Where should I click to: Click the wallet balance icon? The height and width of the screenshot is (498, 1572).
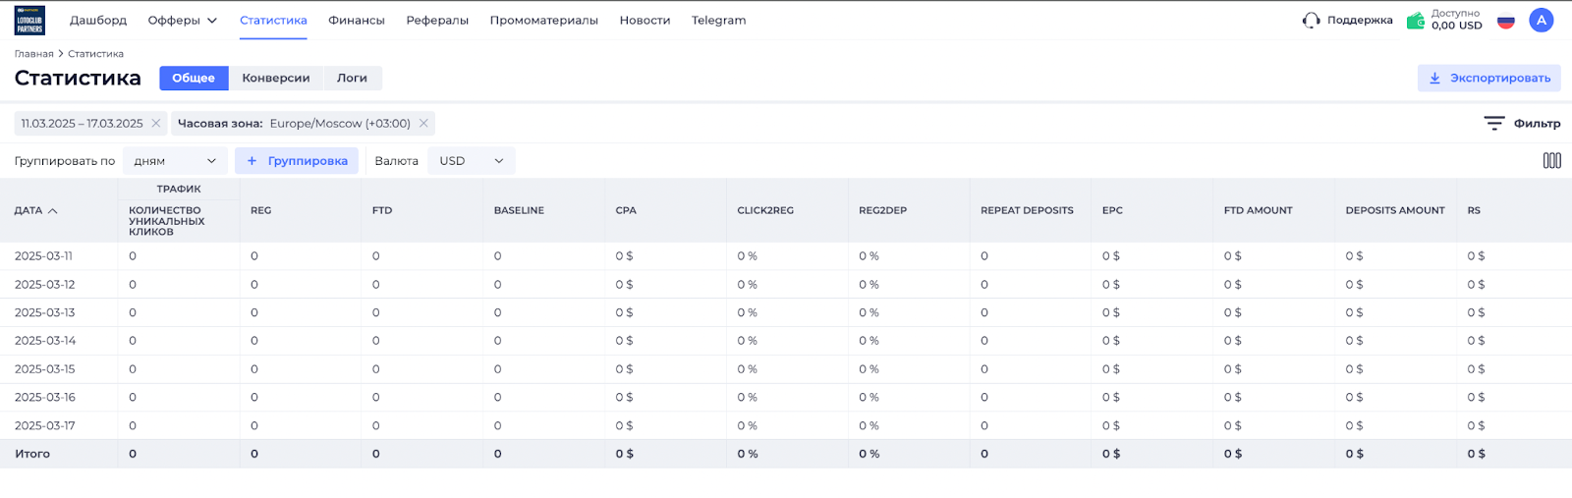1415,21
